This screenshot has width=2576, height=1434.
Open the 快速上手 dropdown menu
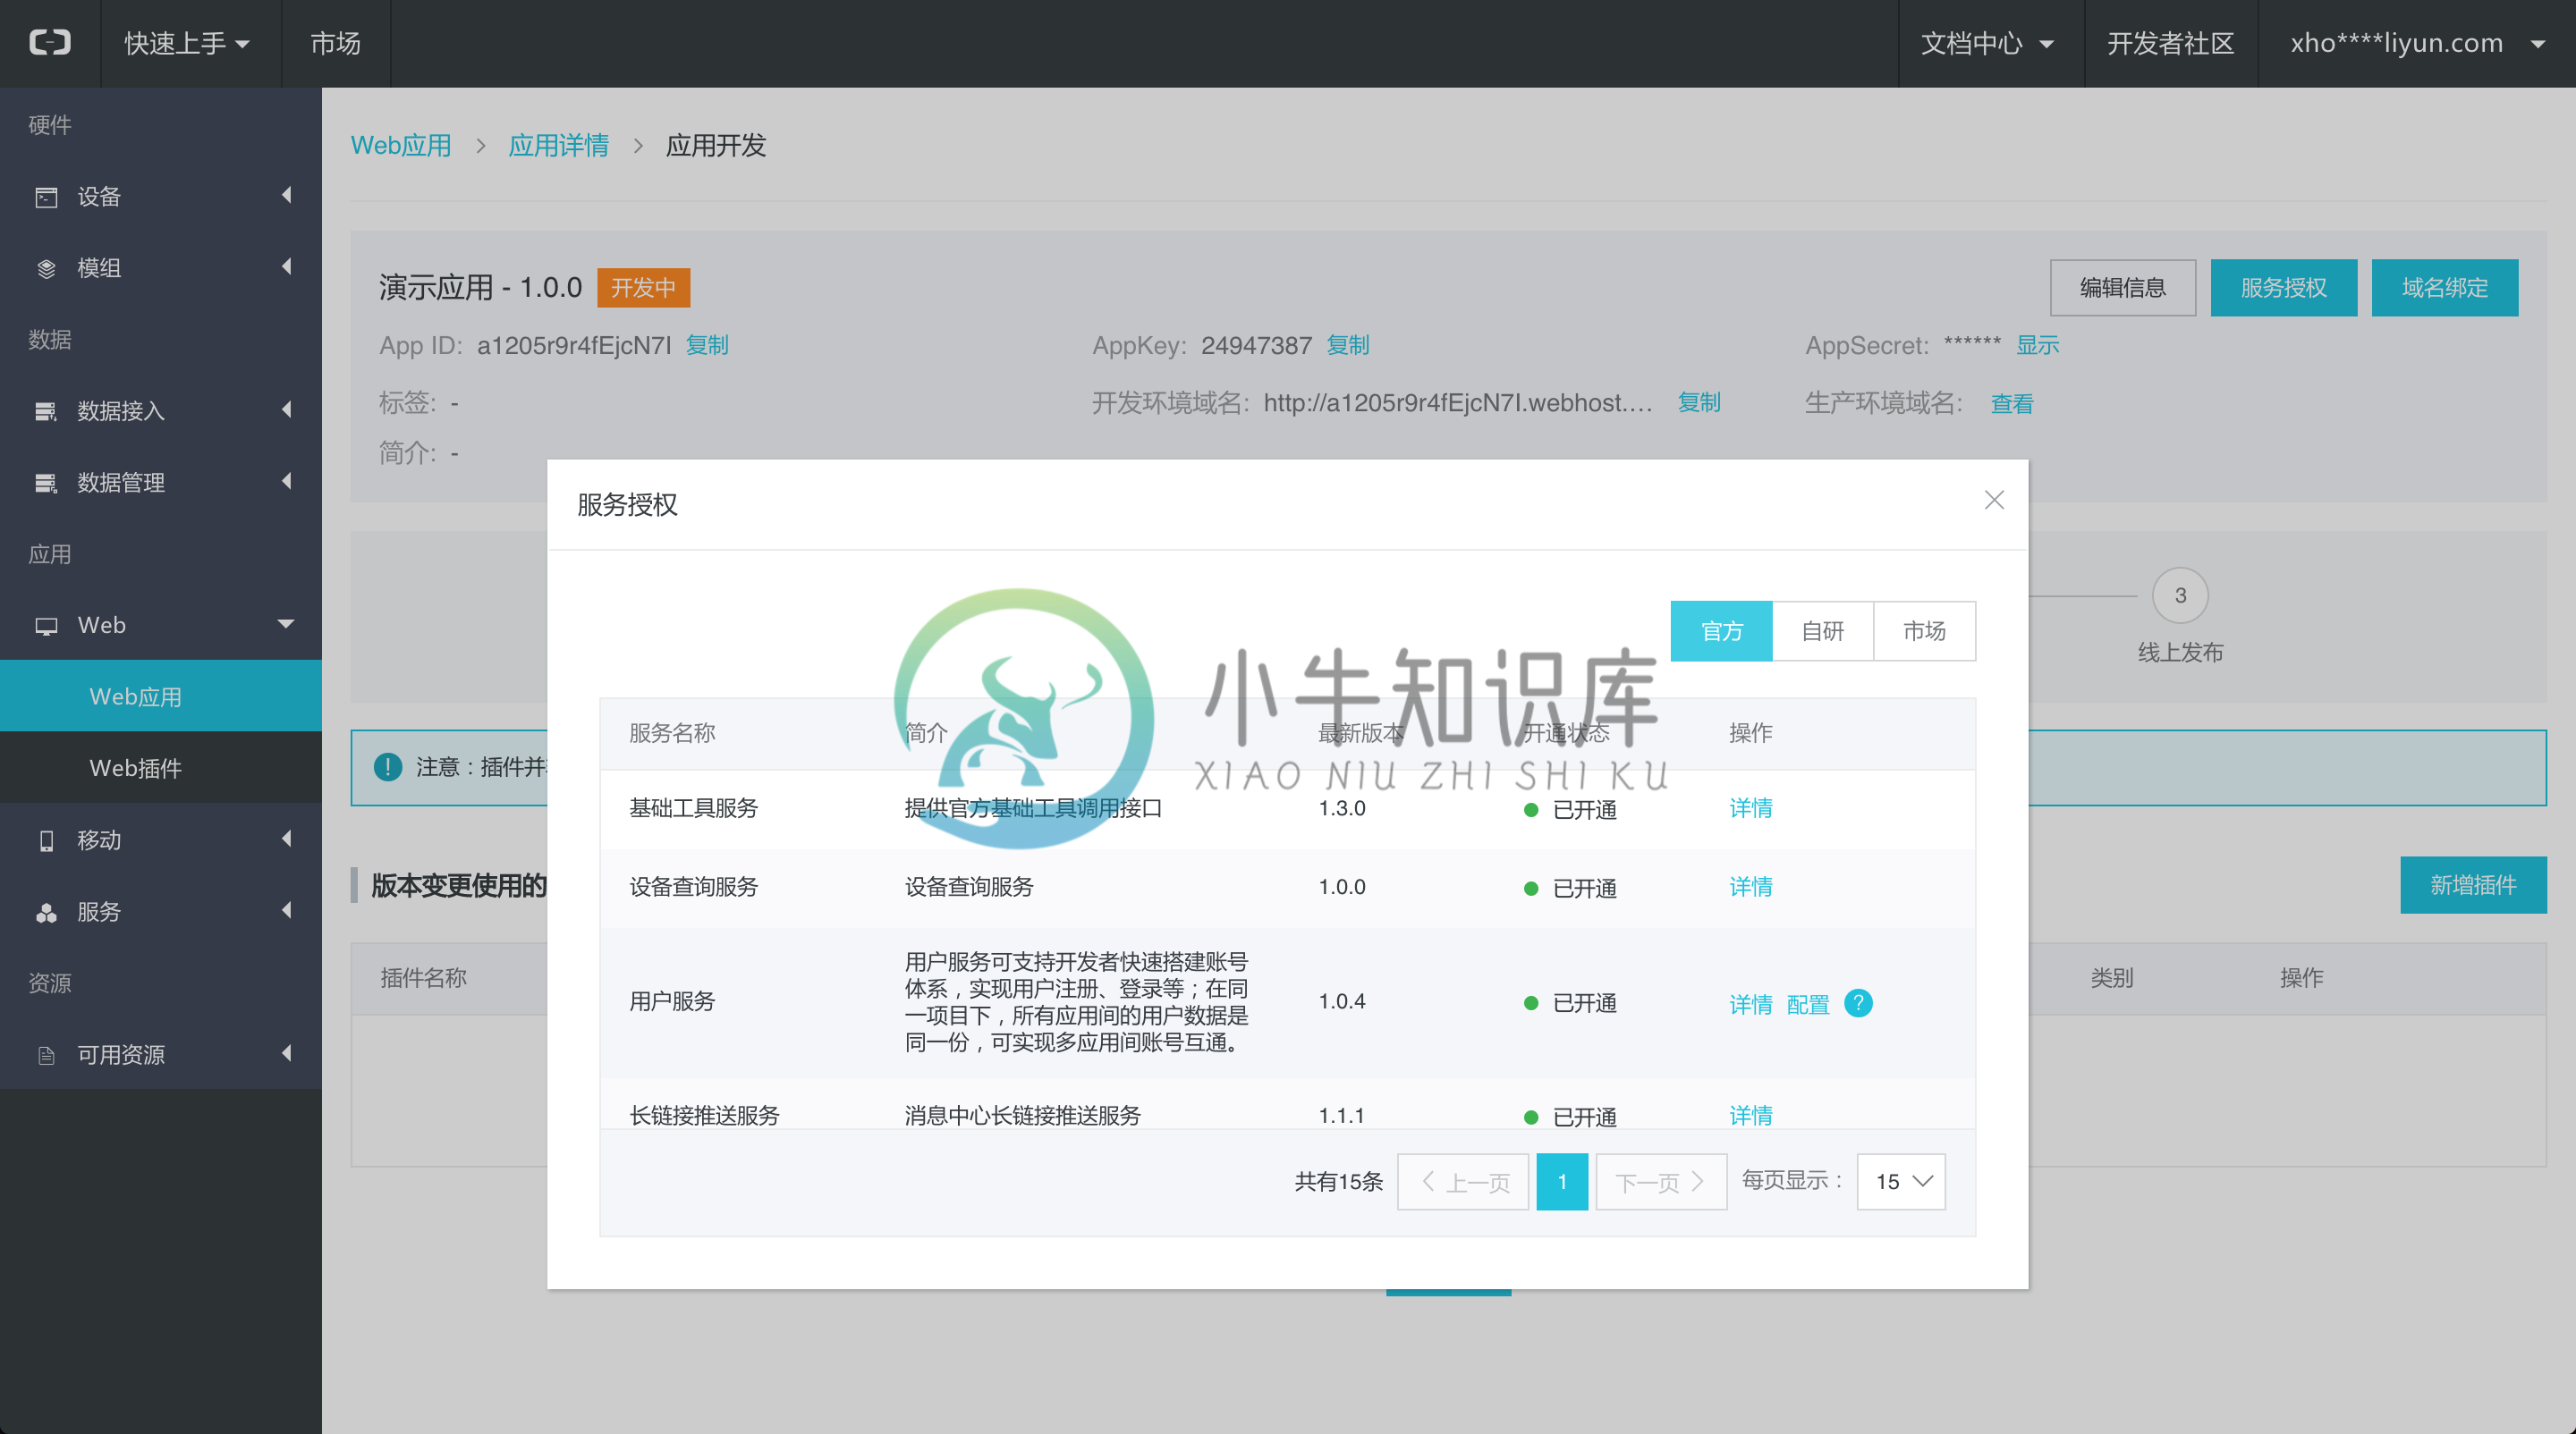(187, 43)
